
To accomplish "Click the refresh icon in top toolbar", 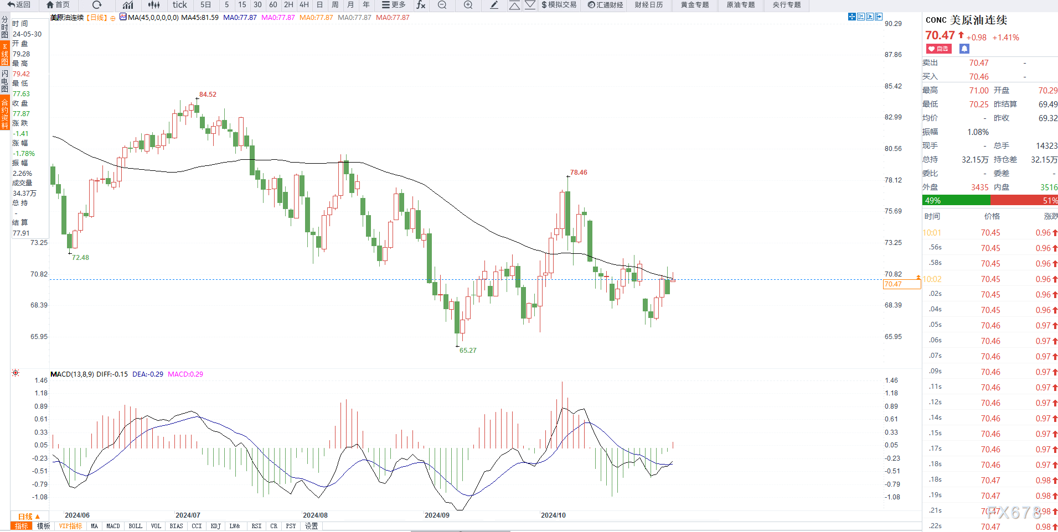I will (97, 5).
